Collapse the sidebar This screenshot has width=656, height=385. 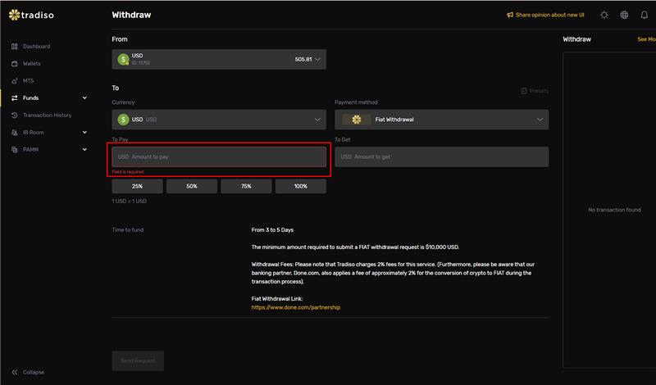tap(33, 372)
